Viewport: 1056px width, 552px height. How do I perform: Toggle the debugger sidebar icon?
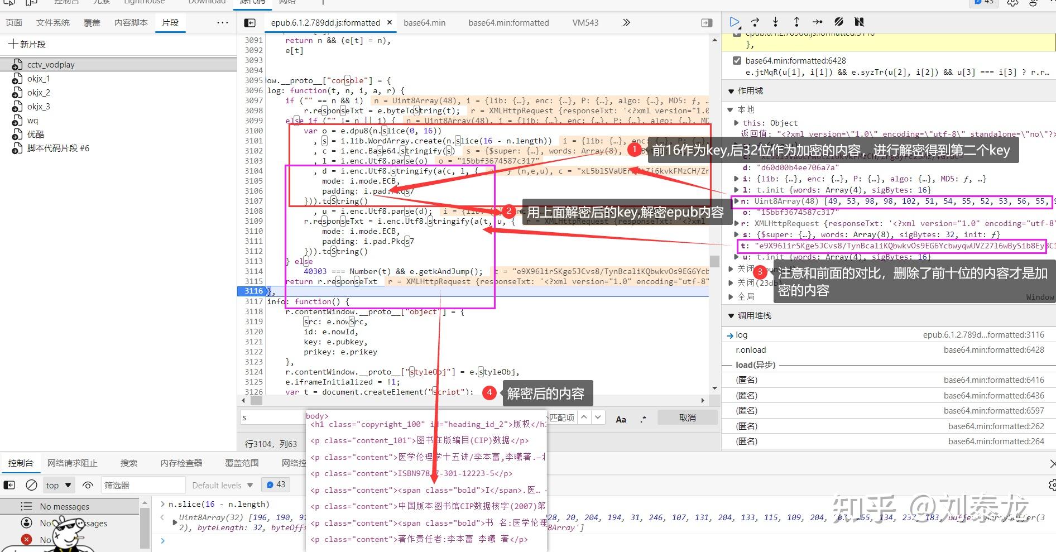(x=707, y=23)
